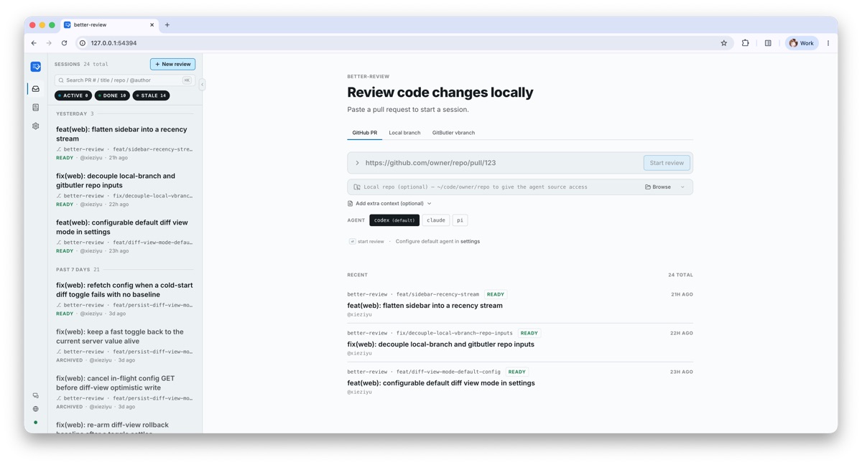Toggle the DONE 10 filter chip
Image resolution: width=862 pixels, height=465 pixels.
(x=112, y=95)
